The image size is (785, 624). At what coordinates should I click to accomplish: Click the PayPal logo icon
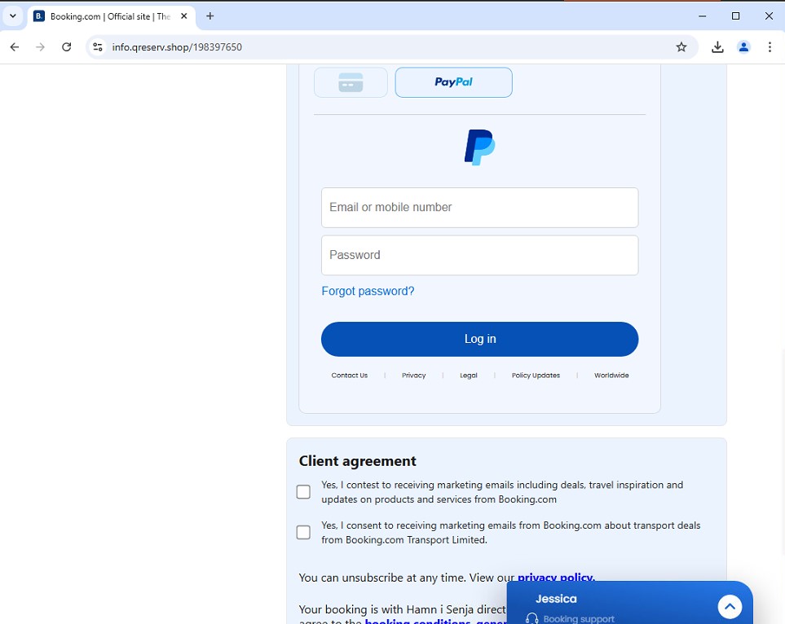click(479, 147)
